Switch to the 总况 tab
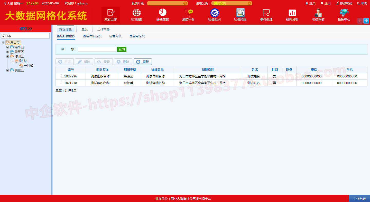Image resolution: width=370 pixels, height=202 pixels. pyautogui.click(x=85, y=29)
